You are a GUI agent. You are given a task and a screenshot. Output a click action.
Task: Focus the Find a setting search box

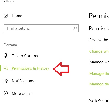tap(41, 28)
